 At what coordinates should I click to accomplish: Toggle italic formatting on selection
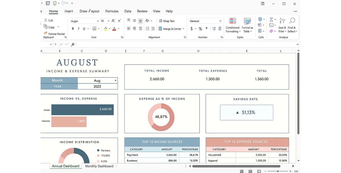pos(78,29)
